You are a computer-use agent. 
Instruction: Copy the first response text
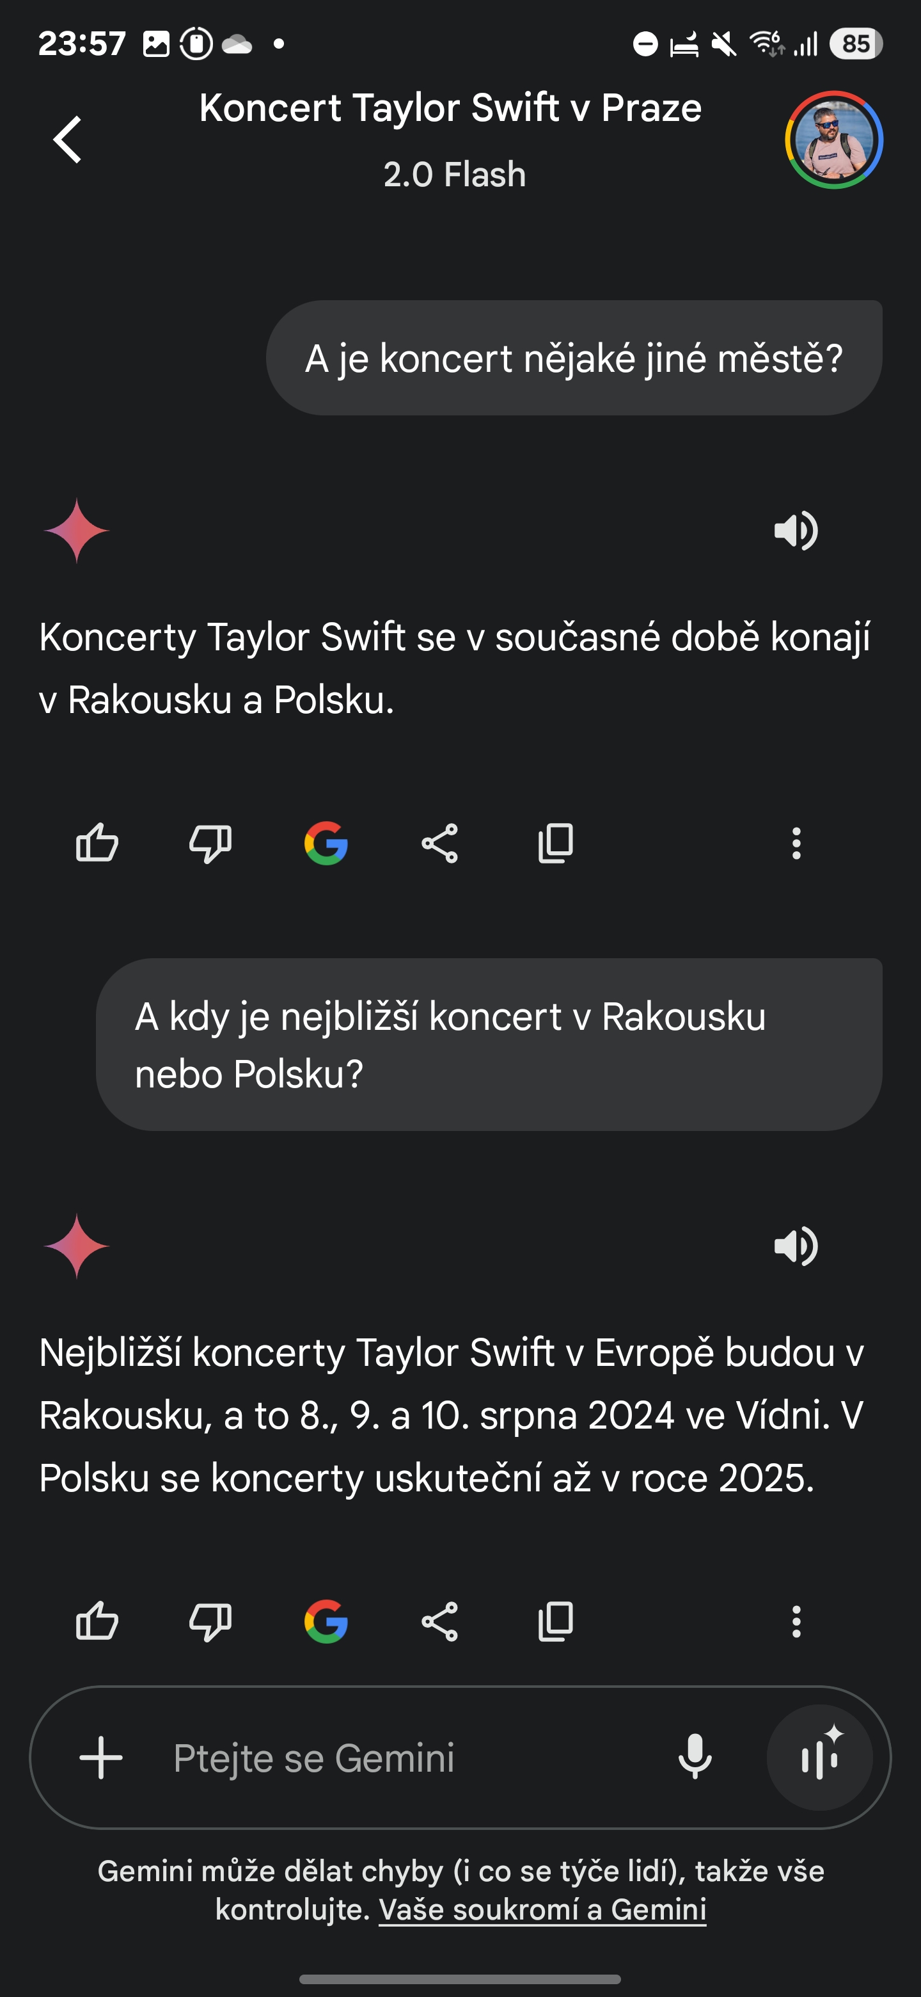(x=555, y=844)
